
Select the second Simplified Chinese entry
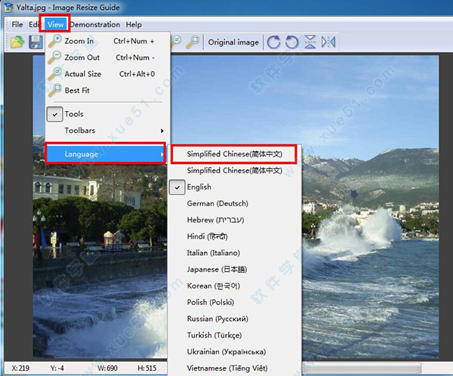coord(235,171)
